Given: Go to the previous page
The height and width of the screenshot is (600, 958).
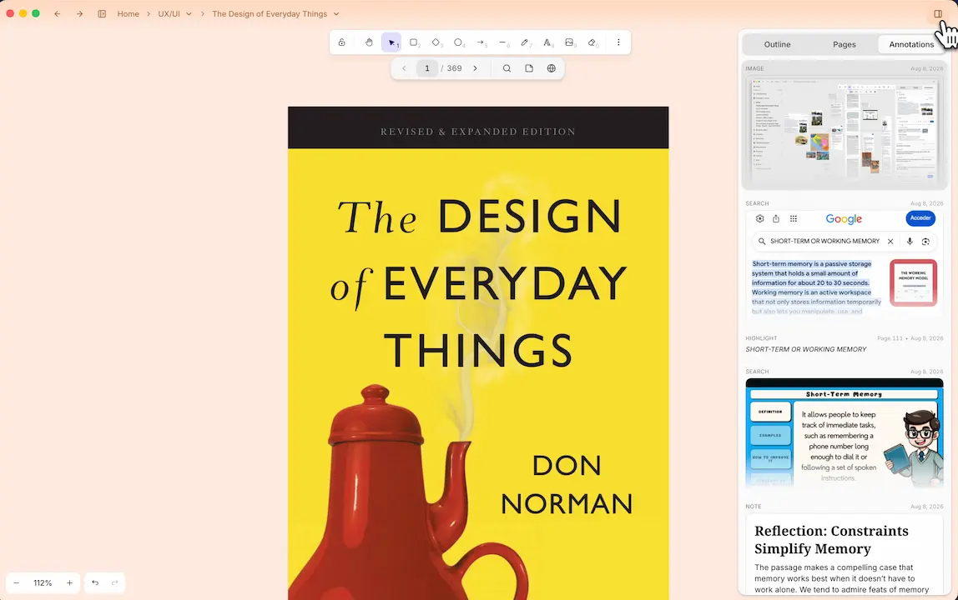Looking at the screenshot, I should [404, 68].
